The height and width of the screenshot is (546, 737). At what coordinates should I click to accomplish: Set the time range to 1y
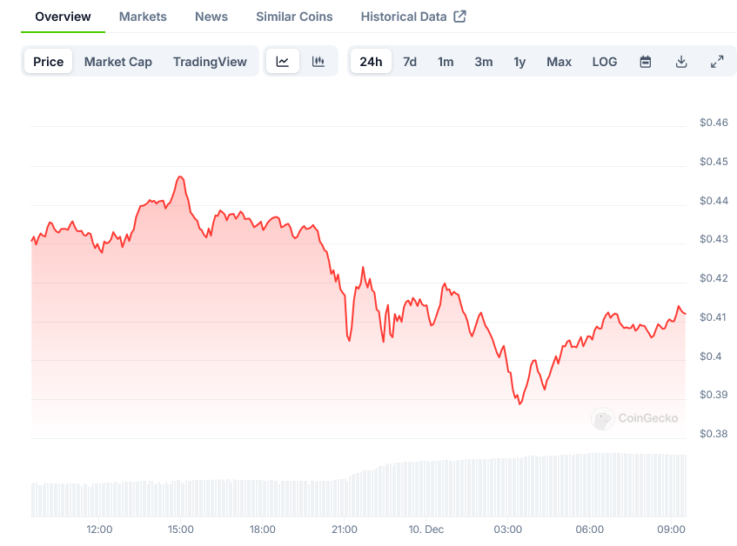pos(519,62)
